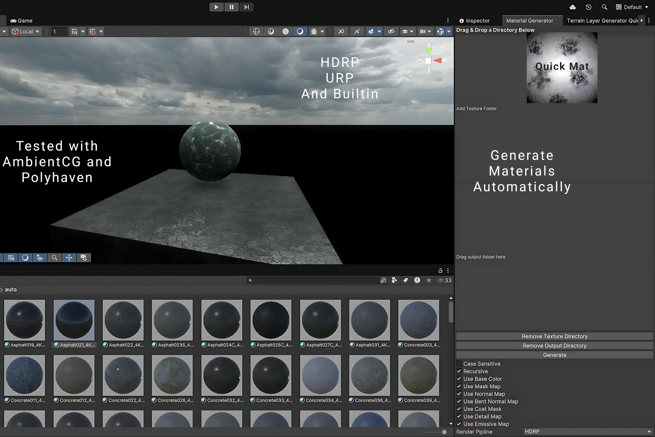
Task: Toggle the Use Normal Map checkbox
Action: pyautogui.click(x=459, y=394)
